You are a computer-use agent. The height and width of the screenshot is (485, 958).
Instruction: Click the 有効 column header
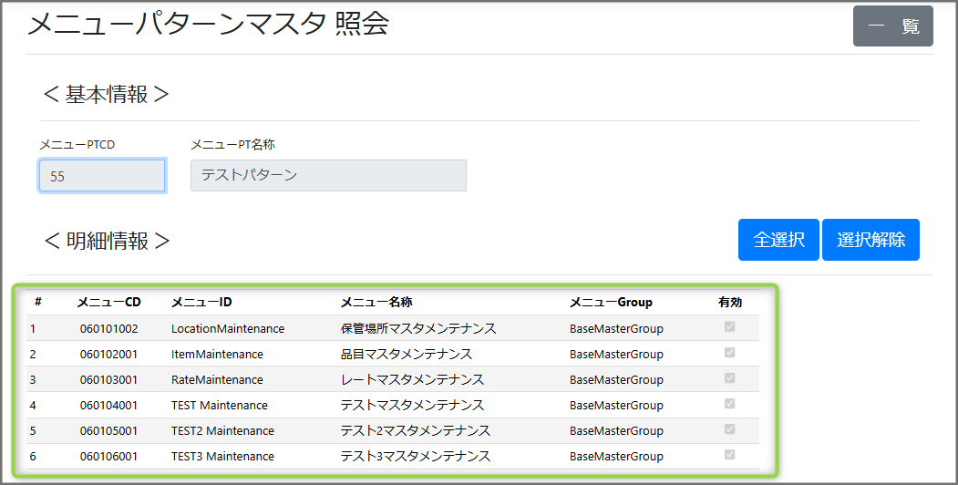729,303
